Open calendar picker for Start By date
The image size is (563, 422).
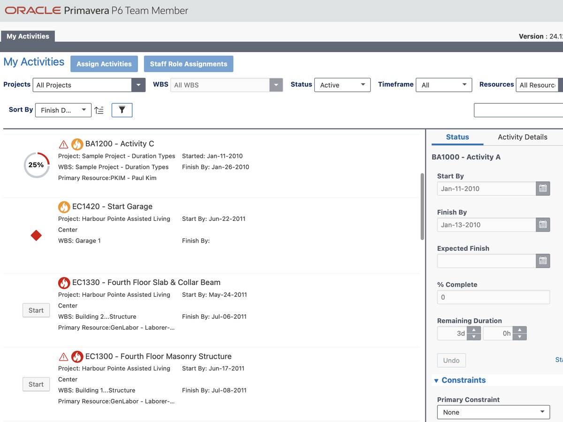(x=543, y=188)
